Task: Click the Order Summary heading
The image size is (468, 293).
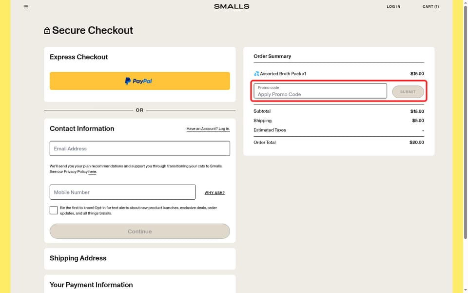Action: [x=272, y=56]
